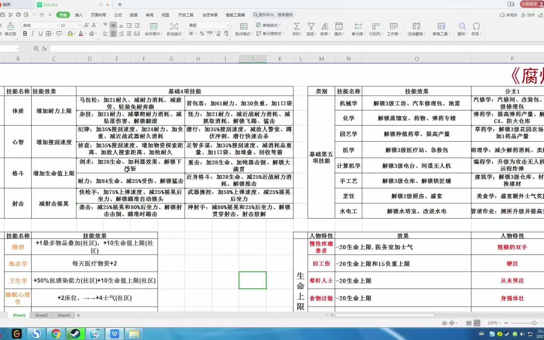The image size is (544, 340).
Task: Click the percent style icon
Action: coord(202,34)
